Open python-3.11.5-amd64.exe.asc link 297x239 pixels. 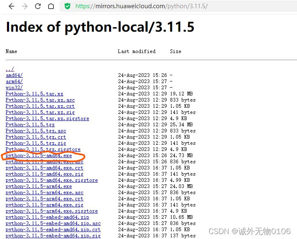[x=44, y=162]
